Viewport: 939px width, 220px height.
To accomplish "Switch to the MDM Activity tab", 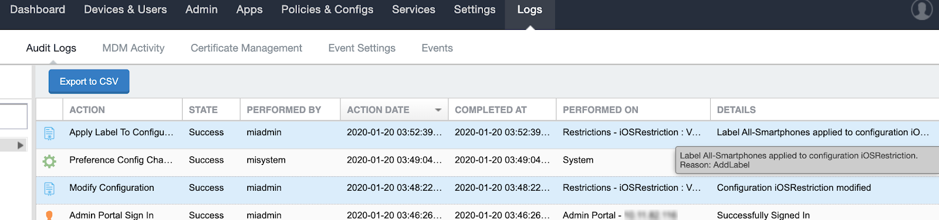I will pyautogui.click(x=133, y=48).
